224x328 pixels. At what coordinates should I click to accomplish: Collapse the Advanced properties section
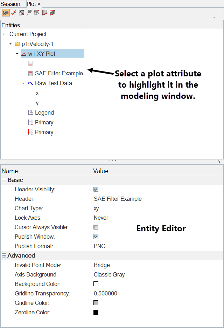[4, 255]
